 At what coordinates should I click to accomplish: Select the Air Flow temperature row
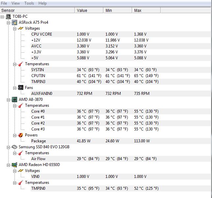[120, 159]
